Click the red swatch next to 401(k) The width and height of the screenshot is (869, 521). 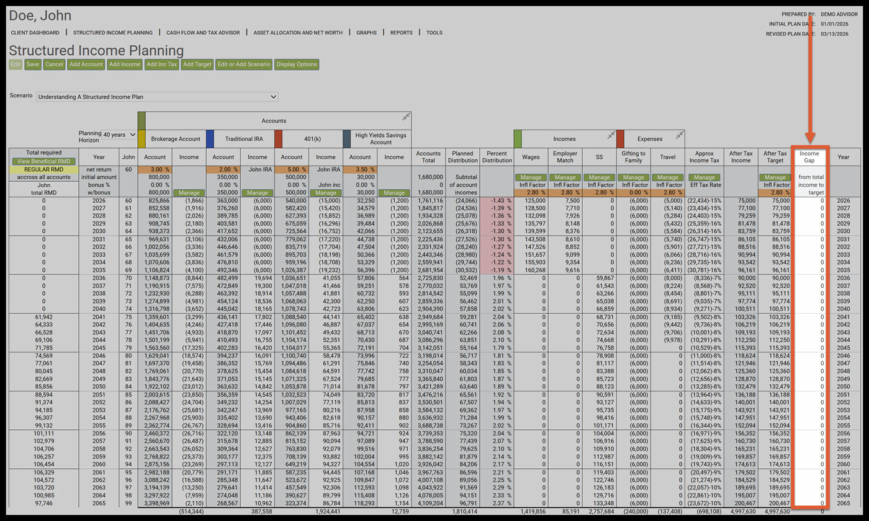[278, 138]
